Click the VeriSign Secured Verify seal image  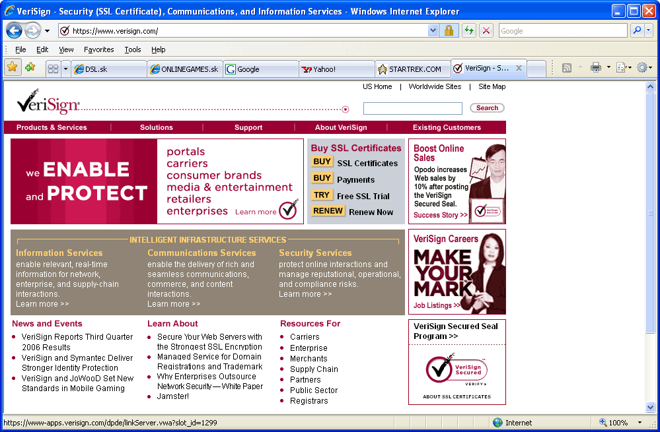[x=457, y=369]
